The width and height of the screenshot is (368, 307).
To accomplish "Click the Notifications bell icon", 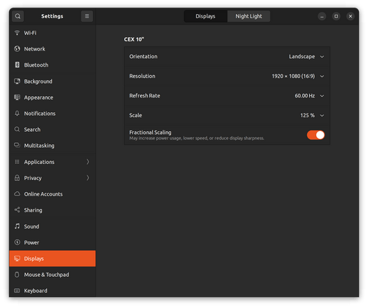I will pos(17,114).
